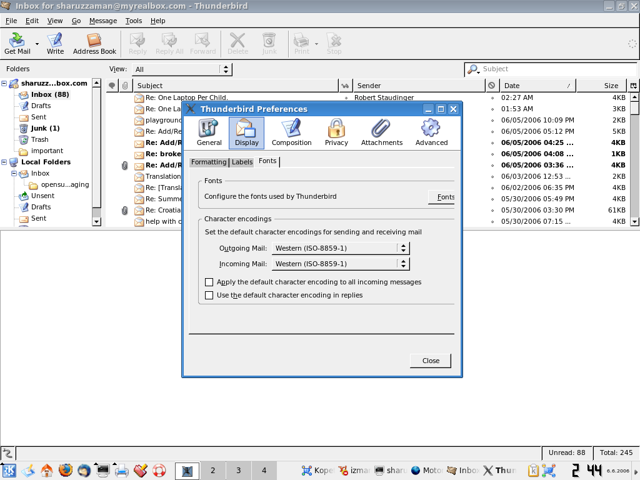
Task: Click the Reply All toolbar icon
Action: (x=169, y=43)
